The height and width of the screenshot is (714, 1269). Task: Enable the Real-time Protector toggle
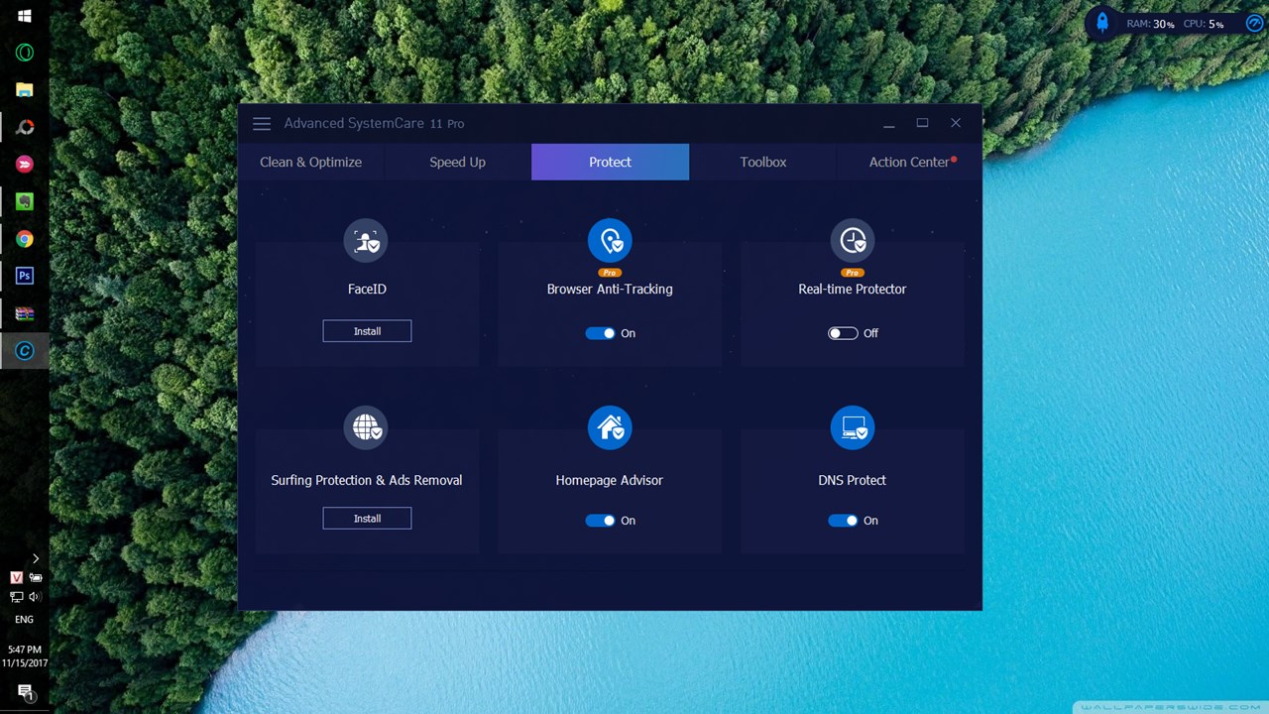843,333
